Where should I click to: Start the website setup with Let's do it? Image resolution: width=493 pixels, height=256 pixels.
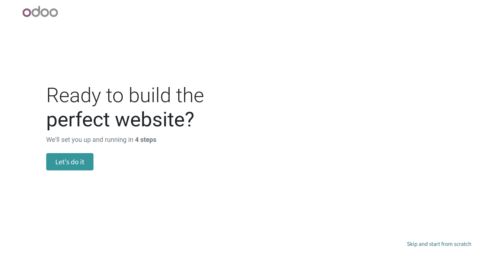[70, 162]
